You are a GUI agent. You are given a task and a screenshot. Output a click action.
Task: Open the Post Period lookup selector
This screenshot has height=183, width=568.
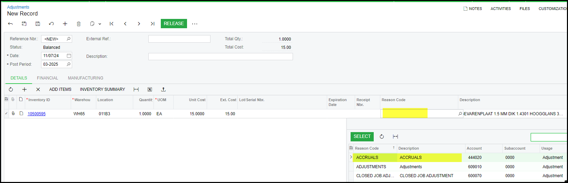click(69, 64)
